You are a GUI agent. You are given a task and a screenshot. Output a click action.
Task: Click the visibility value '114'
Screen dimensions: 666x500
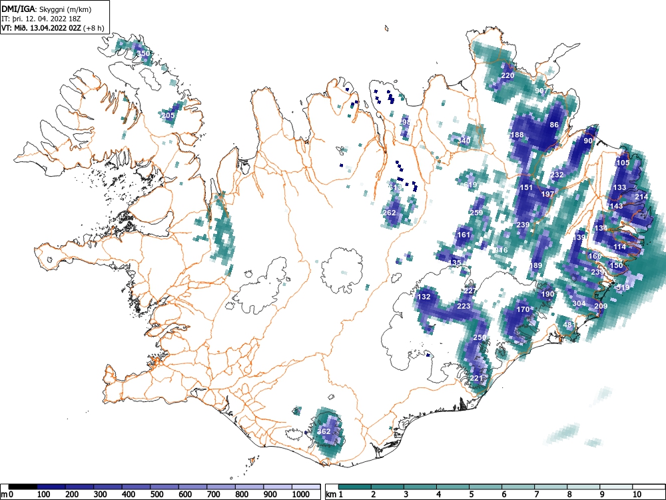[x=619, y=247]
